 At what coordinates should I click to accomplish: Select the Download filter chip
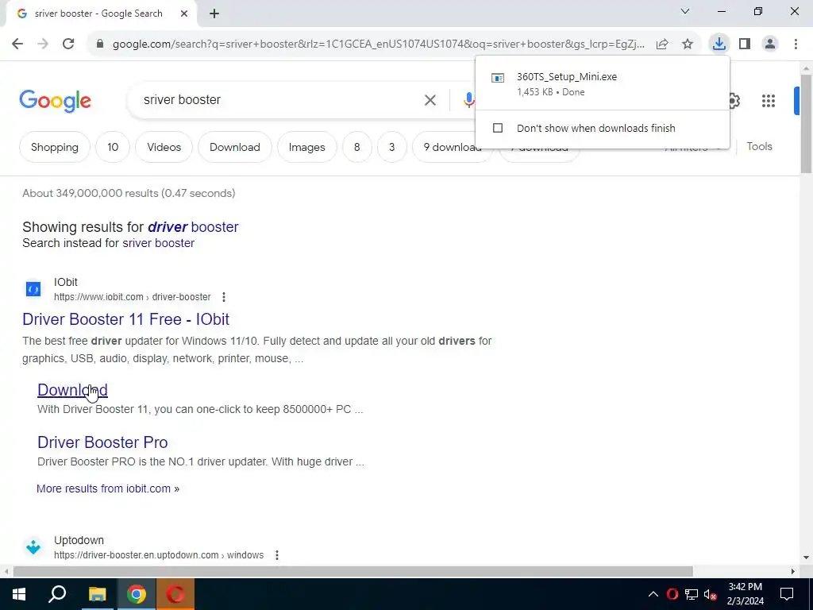click(x=235, y=147)
